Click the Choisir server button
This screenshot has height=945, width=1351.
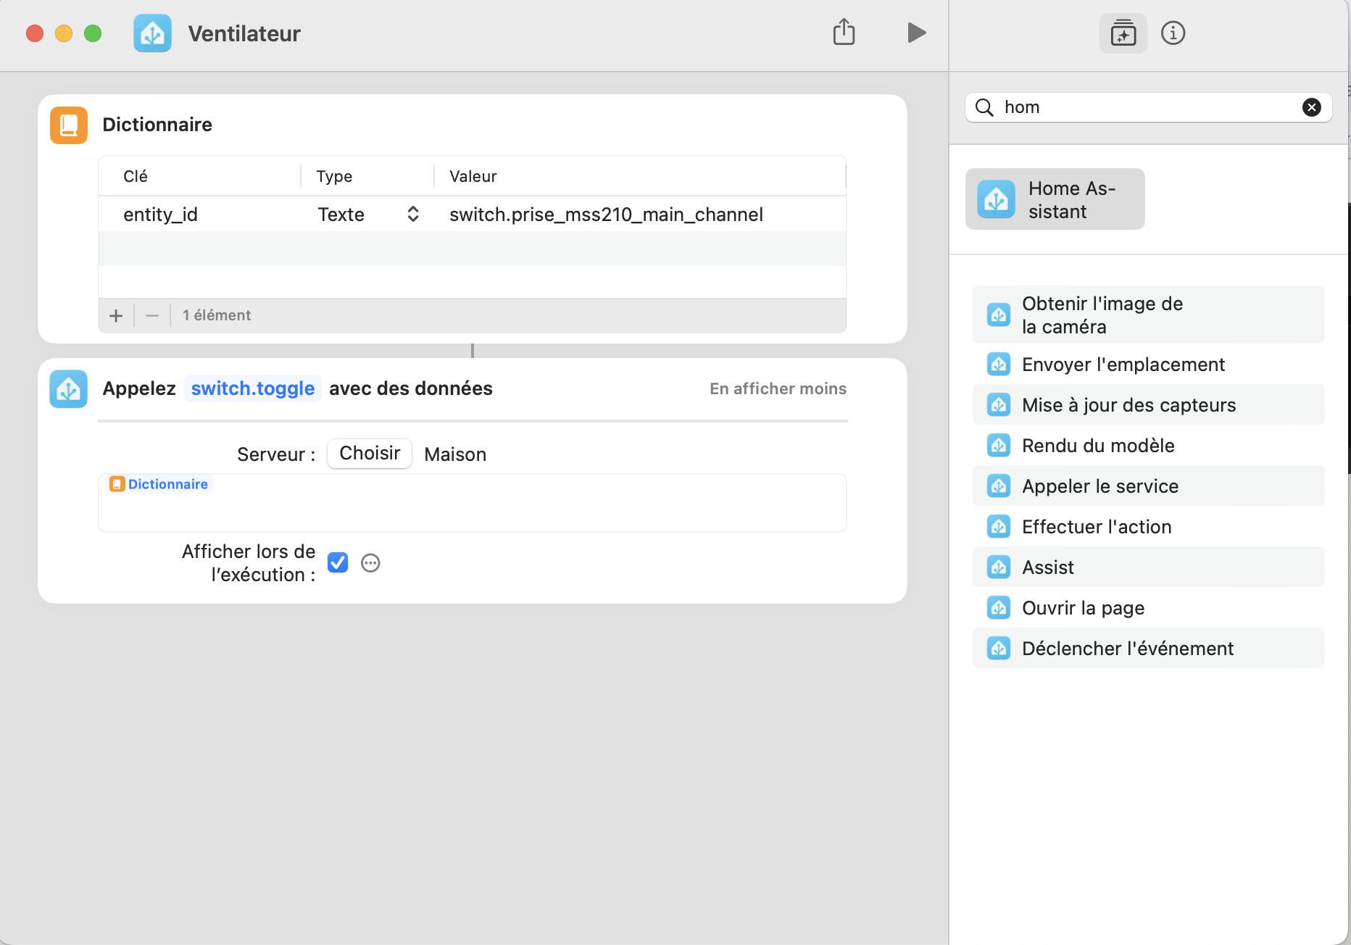click(370, 454)
